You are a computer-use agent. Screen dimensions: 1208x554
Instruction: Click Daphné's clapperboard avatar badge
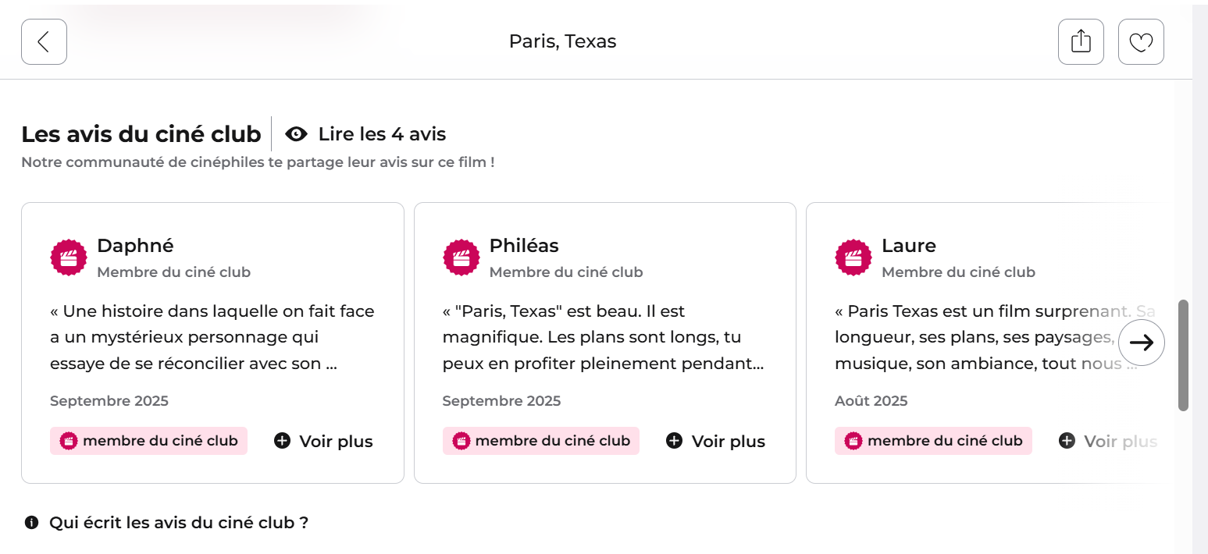coord(69,257)
